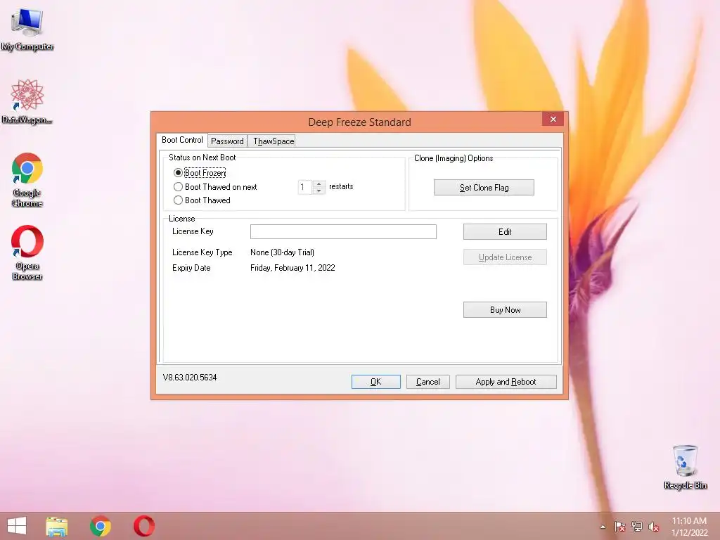
Task: Show hidden system tray icons
Action: 603,527
